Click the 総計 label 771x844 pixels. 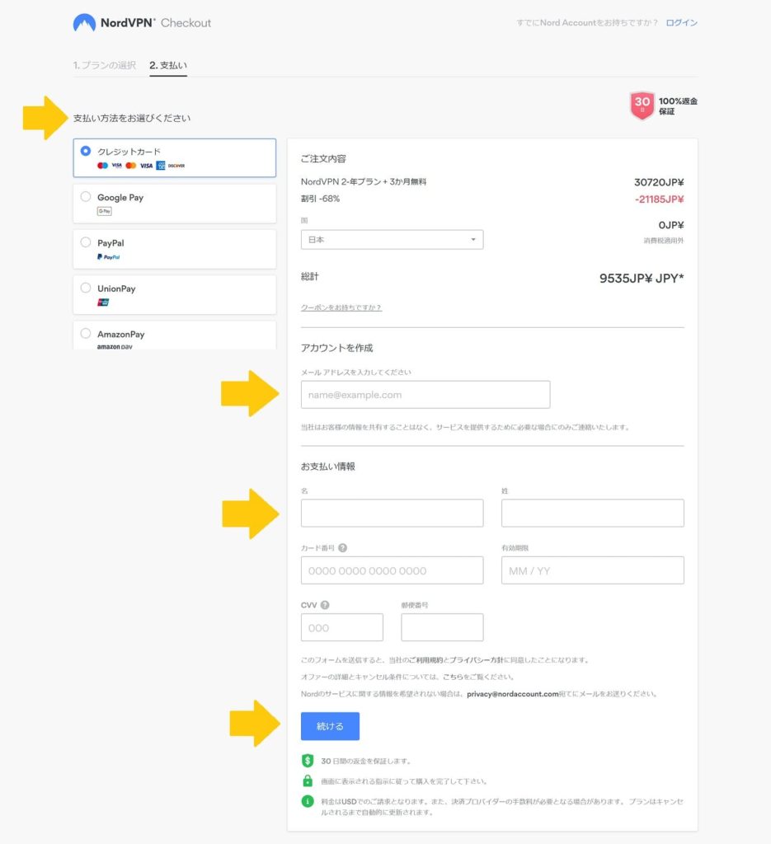pyautogui.click(x=309, y=277)
